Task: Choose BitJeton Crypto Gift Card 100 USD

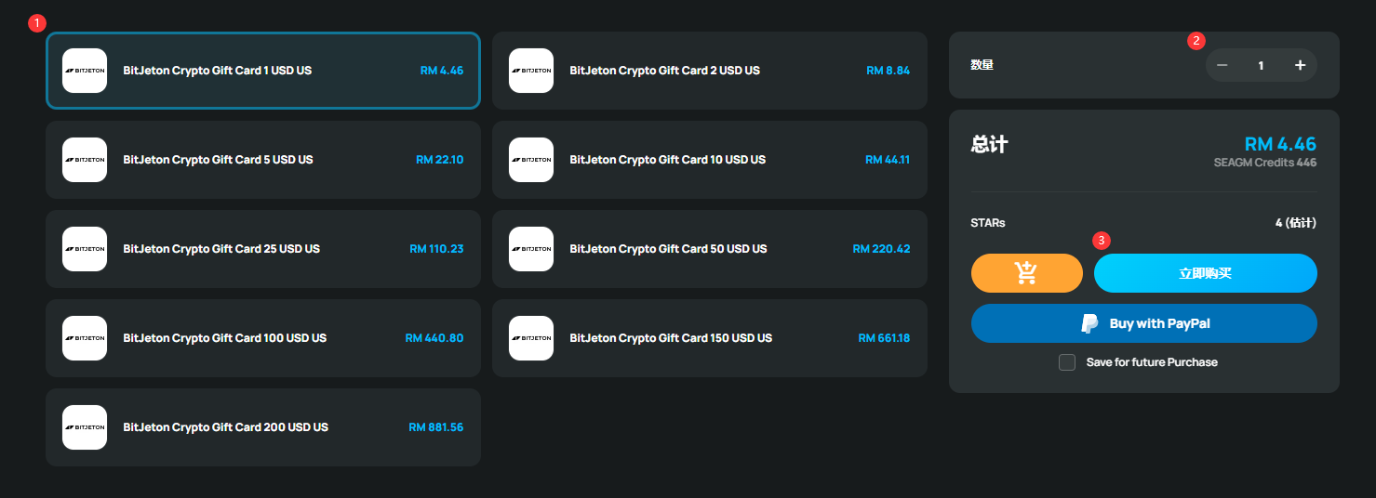Action: tap(263, 338)
